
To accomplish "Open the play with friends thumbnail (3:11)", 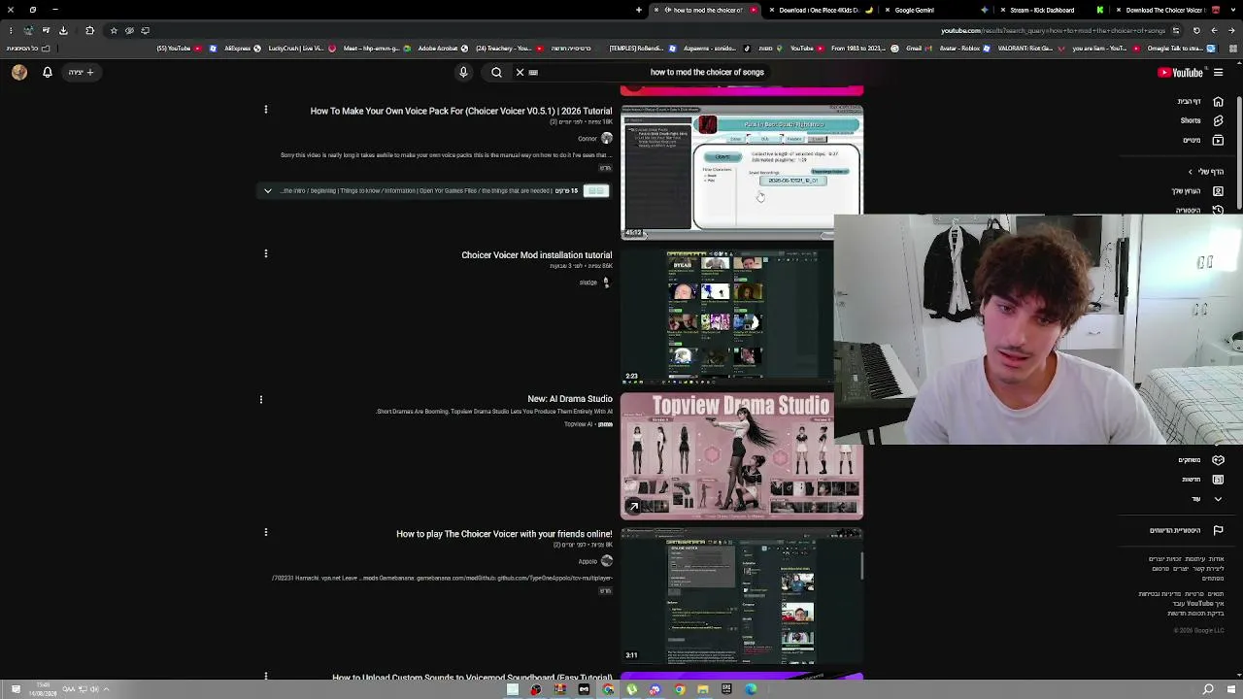I will (x=742, y=595).
